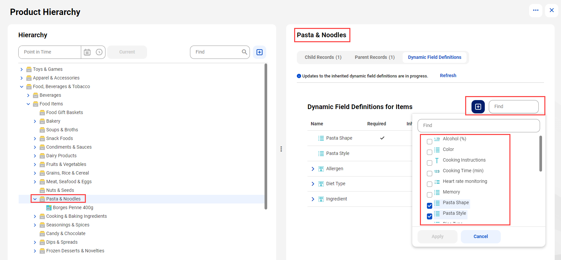This screenshot has height=260, width=561.
Task: Select the Borges Penne 400g item icon
Action: click(x=49, y=208)
